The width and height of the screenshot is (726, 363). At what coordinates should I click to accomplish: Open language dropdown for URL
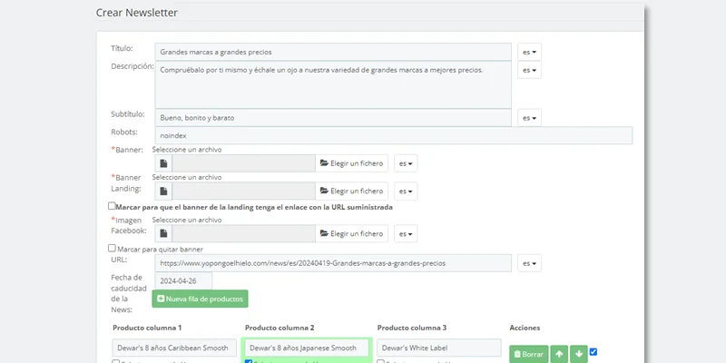529,263
